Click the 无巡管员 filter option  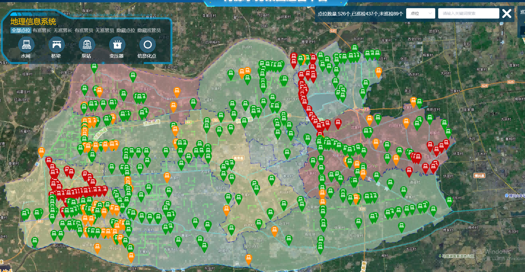105,30
